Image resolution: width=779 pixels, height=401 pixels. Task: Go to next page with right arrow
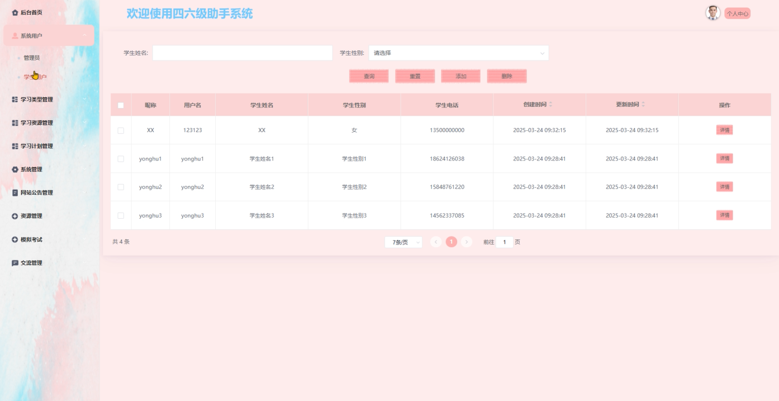click(x=467, y=242)
